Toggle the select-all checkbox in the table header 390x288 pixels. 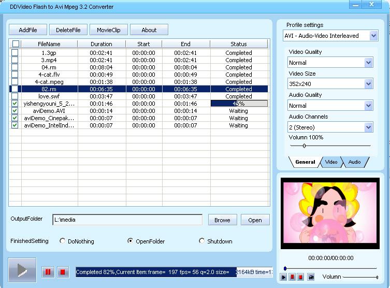[15, 44]
